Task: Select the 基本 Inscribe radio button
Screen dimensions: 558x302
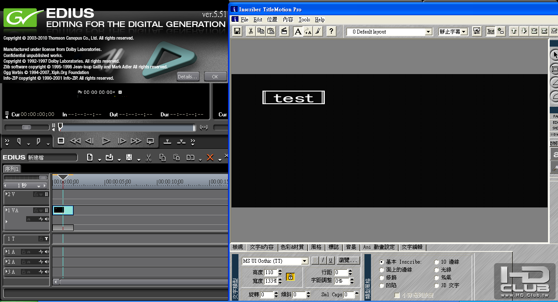Action: point(382,262)
